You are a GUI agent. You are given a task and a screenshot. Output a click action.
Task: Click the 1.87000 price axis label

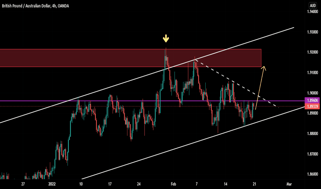click(312, 154)
